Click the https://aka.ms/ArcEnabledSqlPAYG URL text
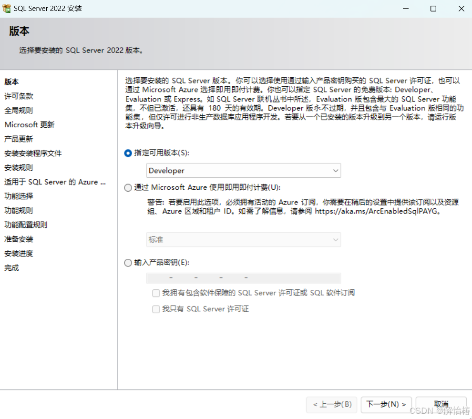The width and height of the screenshot is (472, 419). (x=376, y=211)
